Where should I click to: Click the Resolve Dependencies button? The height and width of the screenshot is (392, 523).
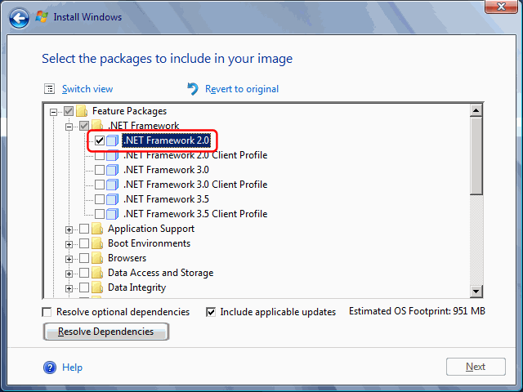[x=105, y=332]
